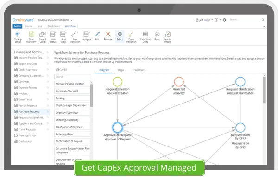Screen dimensions: 278x183
Task: Switch to the List tab
Action: click(40, 26)
